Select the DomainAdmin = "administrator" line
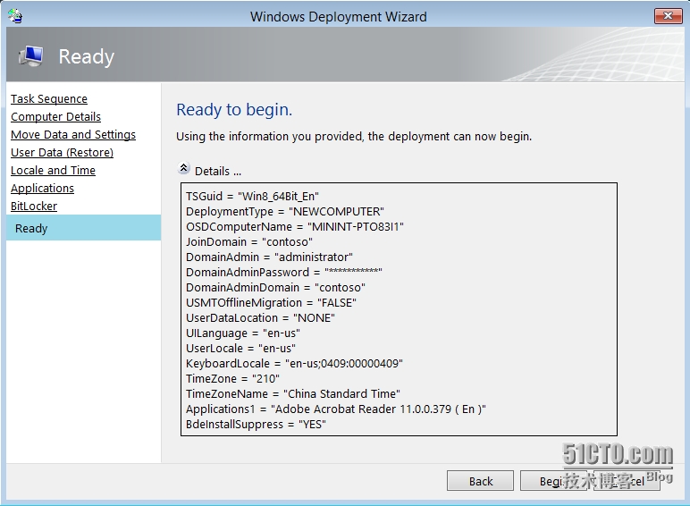 [x=269, y=257]
